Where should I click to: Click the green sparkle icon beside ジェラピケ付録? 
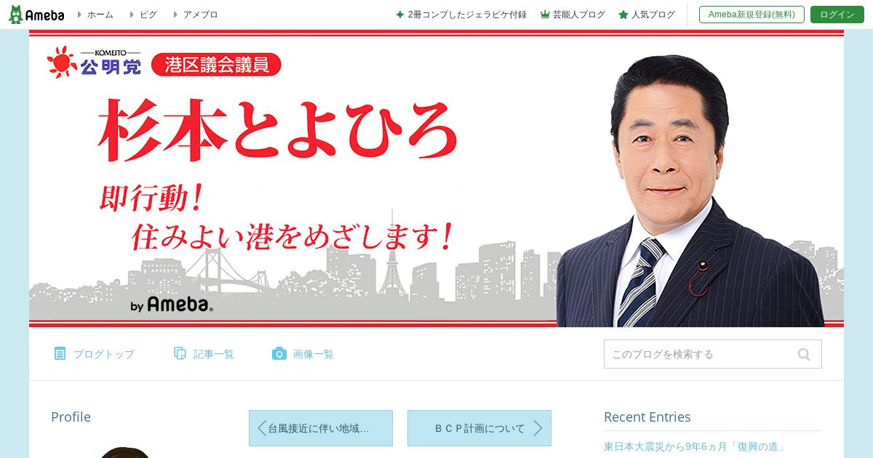click(x=399, y=15)
